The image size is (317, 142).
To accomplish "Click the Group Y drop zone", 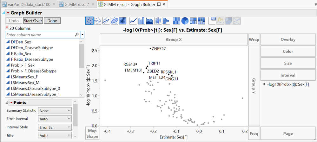I will point(254,86).
